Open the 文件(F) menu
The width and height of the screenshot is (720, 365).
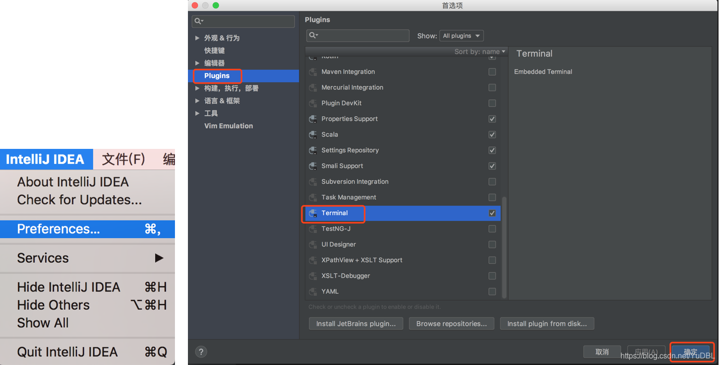coord(124,159)
